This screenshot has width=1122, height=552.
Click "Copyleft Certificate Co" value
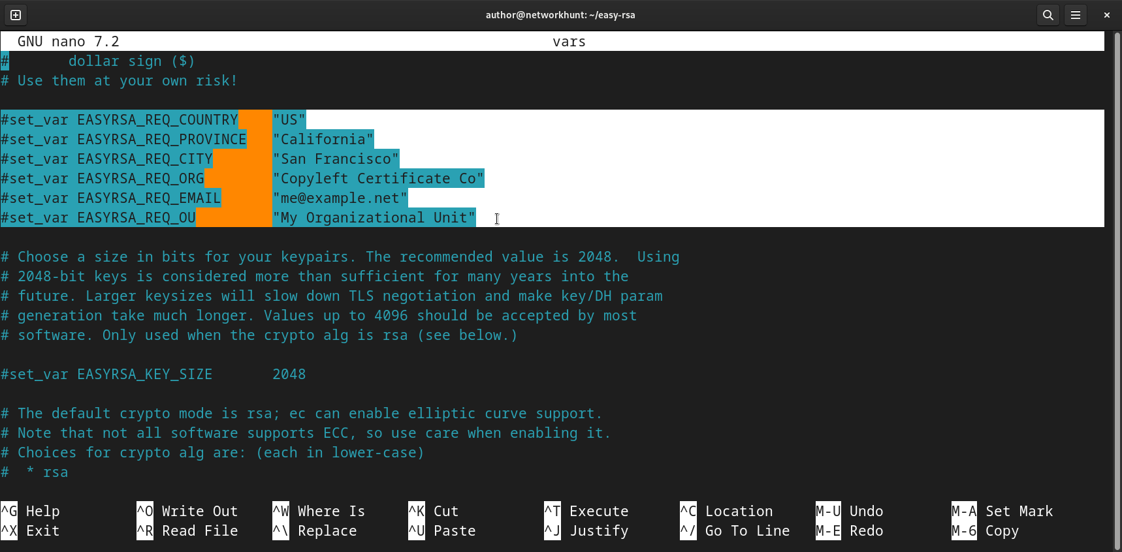[378, 179]
